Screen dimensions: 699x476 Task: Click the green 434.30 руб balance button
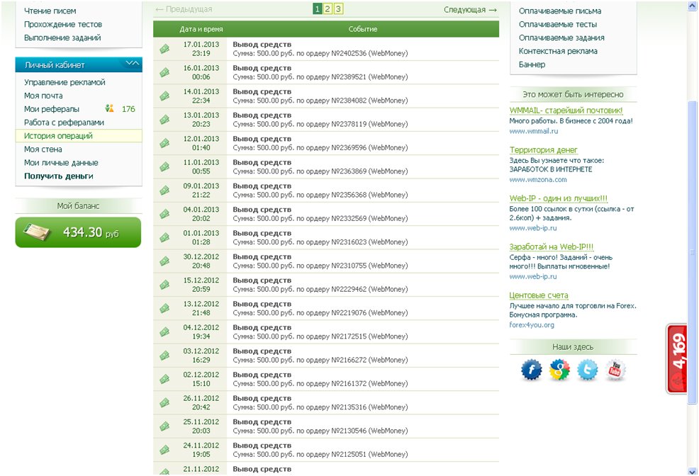point(78,232)
